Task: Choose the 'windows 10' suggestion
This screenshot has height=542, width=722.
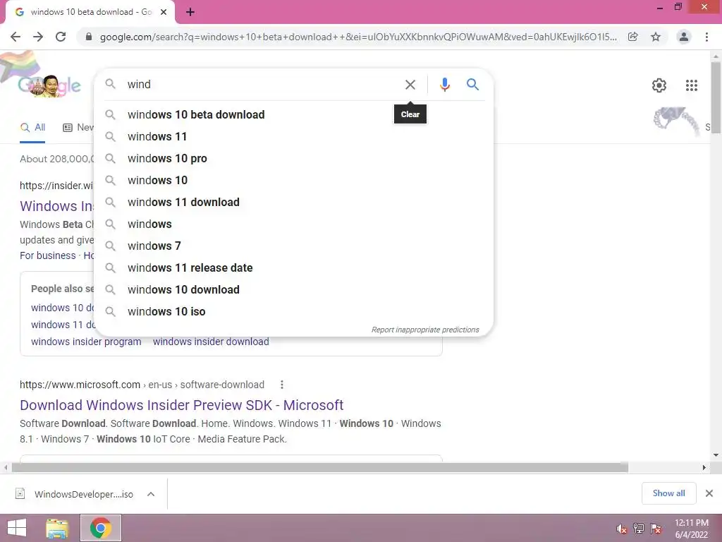Action: coord(293,180)
